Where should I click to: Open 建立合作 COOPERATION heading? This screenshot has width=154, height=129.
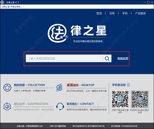click(x=31, y=104)
